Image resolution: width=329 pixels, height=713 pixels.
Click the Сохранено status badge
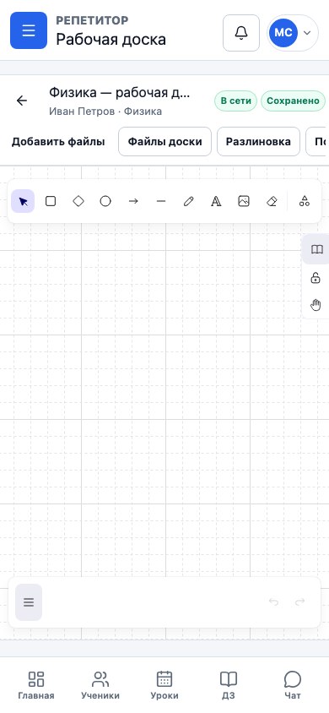click(x=293, y=101)
